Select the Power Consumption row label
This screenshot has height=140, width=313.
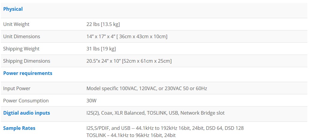[26, 101]
